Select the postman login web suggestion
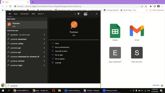The height and width of the screenshot is (93, 165). 16,65
